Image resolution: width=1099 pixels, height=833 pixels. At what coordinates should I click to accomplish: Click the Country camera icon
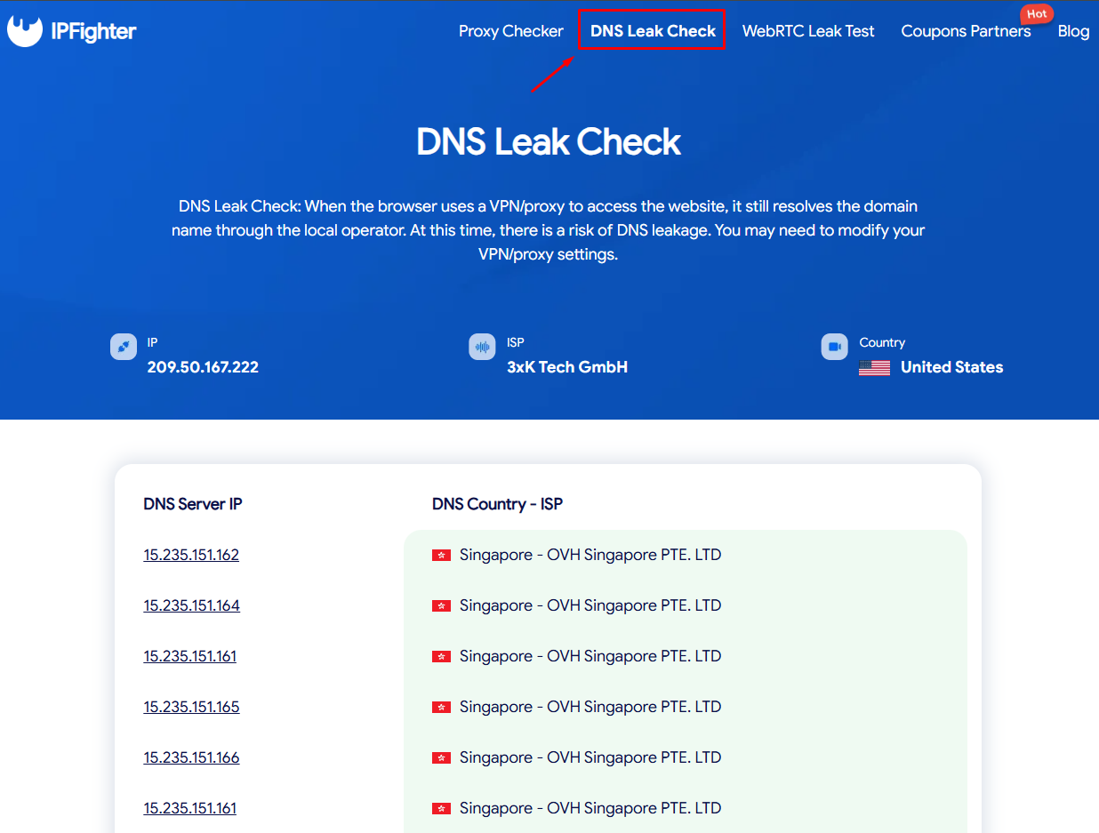[x=834, y=347]
